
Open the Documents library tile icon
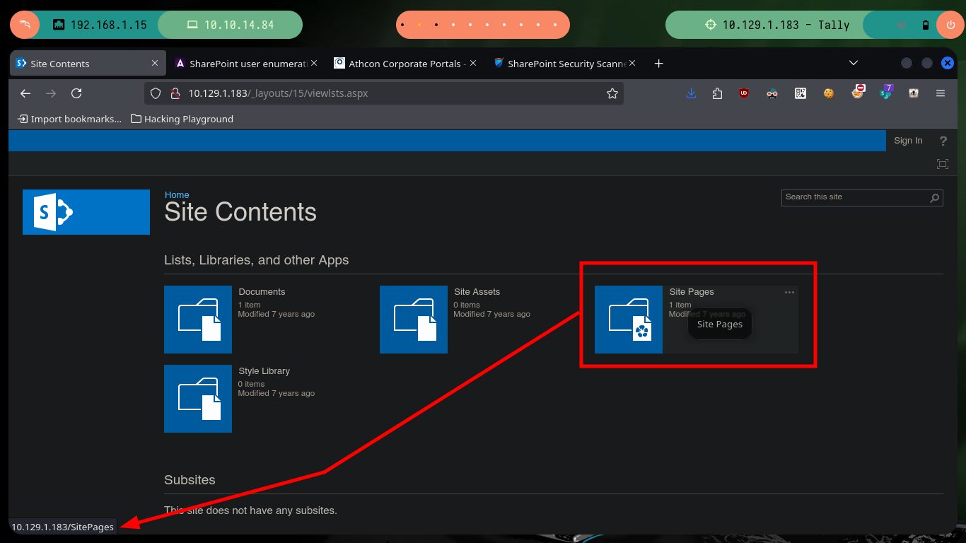click(198, 320)
